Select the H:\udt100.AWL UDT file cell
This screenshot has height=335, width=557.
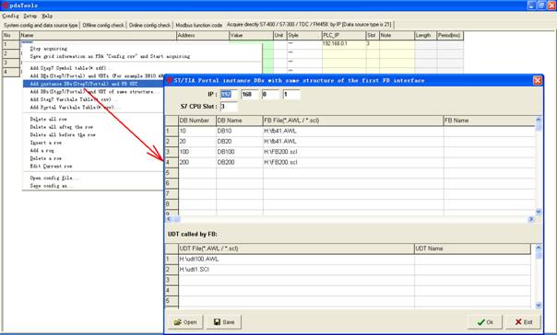click(296, 260)
